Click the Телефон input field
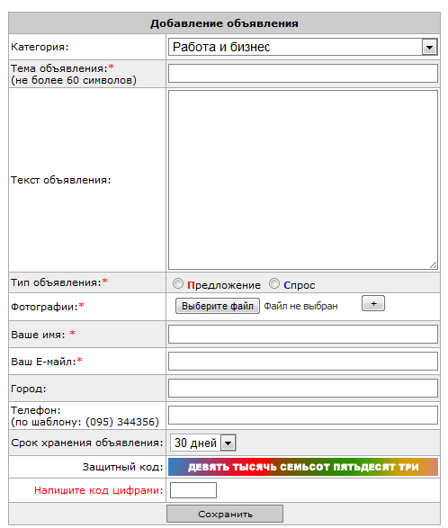The height and width of the screenshot is (528, 448). (303, 416)
